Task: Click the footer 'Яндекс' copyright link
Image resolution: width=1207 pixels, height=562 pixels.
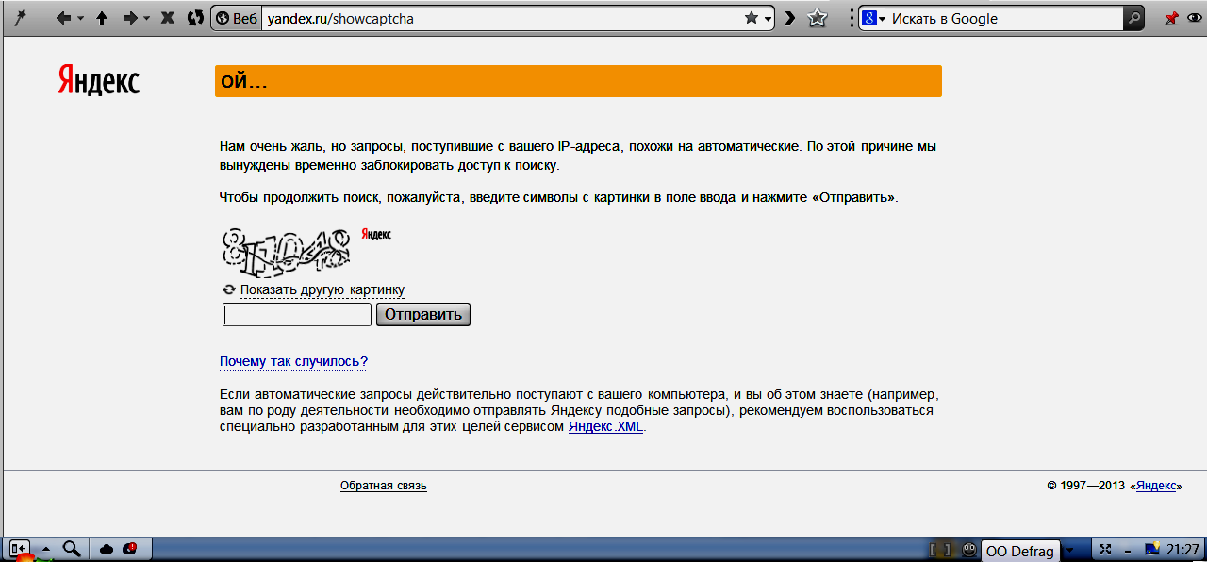Action: click(x=1156, y=486)
